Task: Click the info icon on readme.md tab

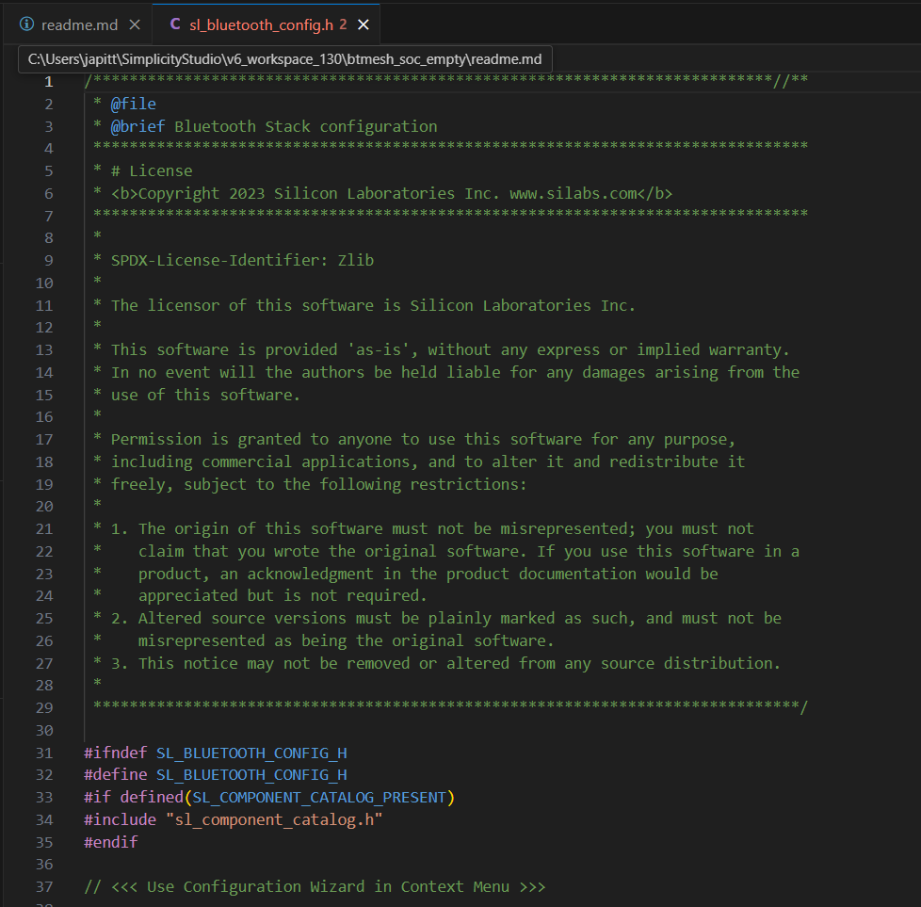Action: (26, 24)
